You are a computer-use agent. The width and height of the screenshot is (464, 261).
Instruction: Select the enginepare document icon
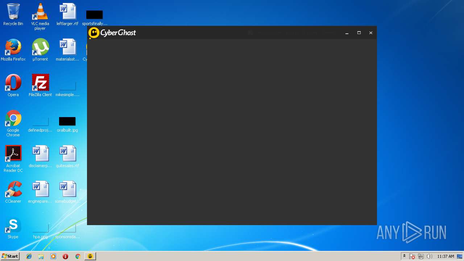(x=40, y=192)
